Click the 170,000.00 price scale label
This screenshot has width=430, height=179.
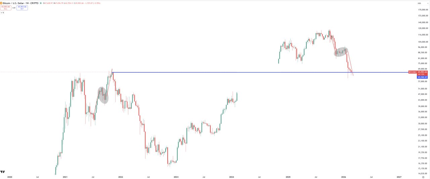click(x=422, y=10)
